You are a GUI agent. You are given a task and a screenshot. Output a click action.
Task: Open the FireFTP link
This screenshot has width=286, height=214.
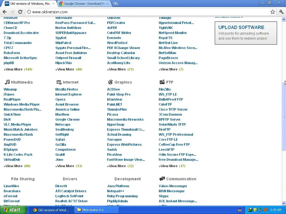(165, 130)
